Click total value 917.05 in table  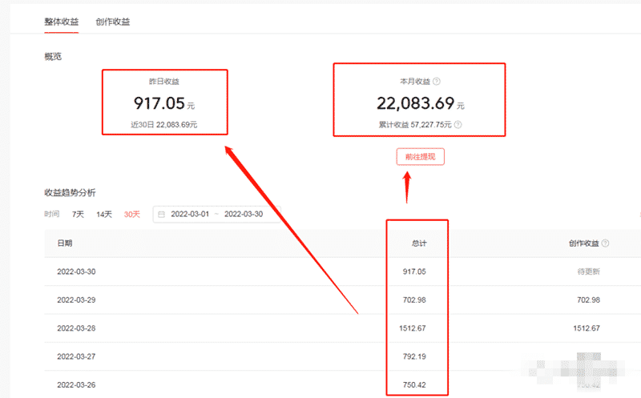pyautogui.click(x=414, y=271)
